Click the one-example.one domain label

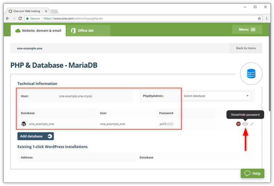coord(30,48)
